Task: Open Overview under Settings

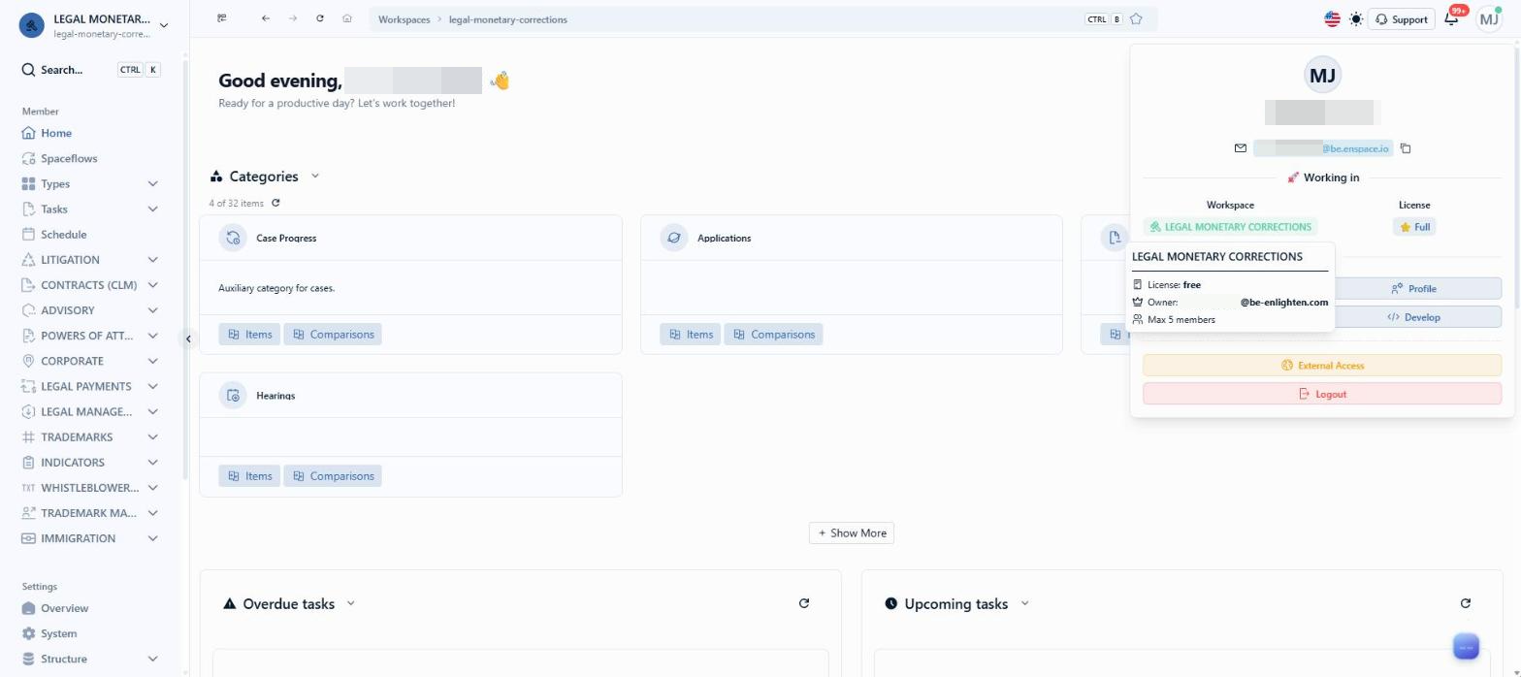Action: tap(55, 608)
